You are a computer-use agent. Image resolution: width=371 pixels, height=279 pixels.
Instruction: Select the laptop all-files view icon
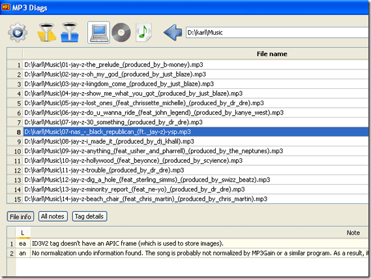pyautogui.click(x=98, y=33)
